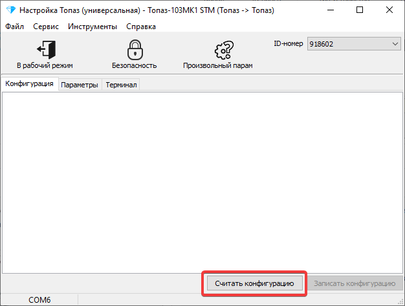Click the Считать конфигурацию button

[x=255, y=283]
